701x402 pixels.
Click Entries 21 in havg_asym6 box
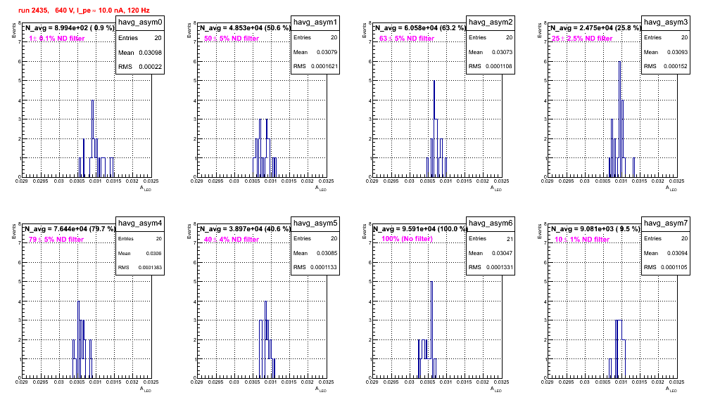pyautogui.click(x=491, y=239)
